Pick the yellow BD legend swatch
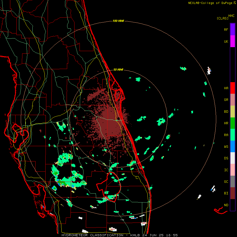This screenshot has width=237, height=237. [x=233, y=112]
